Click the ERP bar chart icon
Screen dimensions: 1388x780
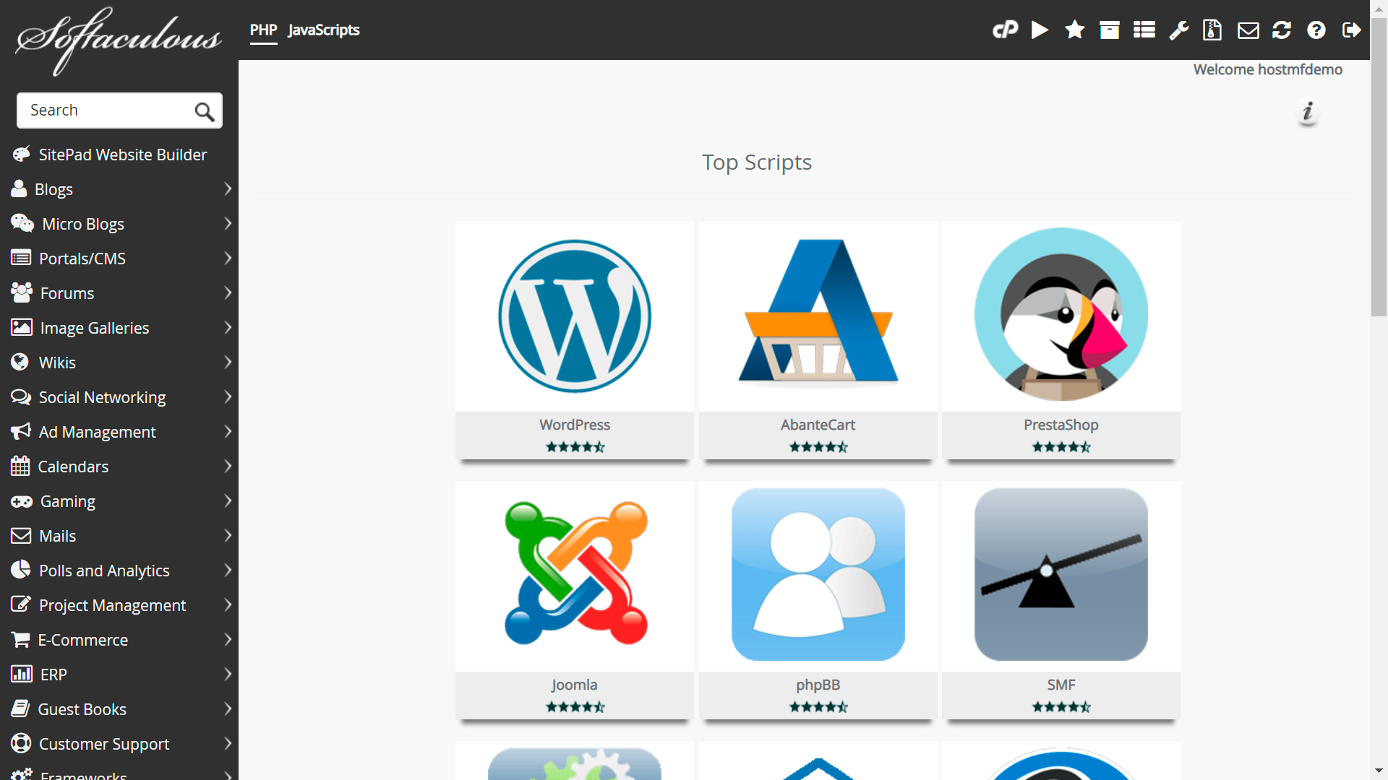(x=22, y=674)
